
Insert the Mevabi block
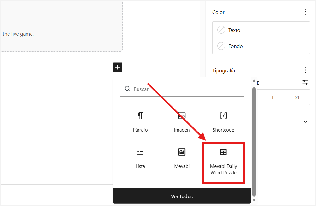[x=182, y=158]
